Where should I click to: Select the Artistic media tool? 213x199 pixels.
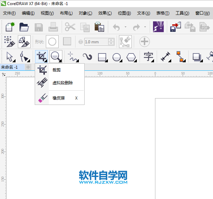point(88,57)
